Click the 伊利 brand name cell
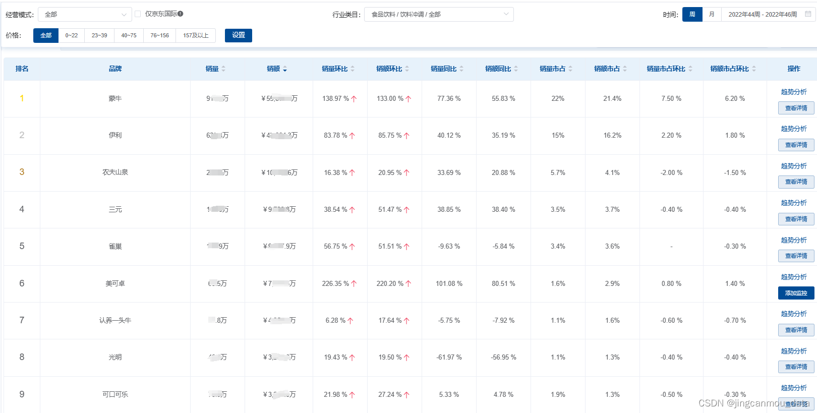Screen dimensions: 817x413 tap(115, 135)
